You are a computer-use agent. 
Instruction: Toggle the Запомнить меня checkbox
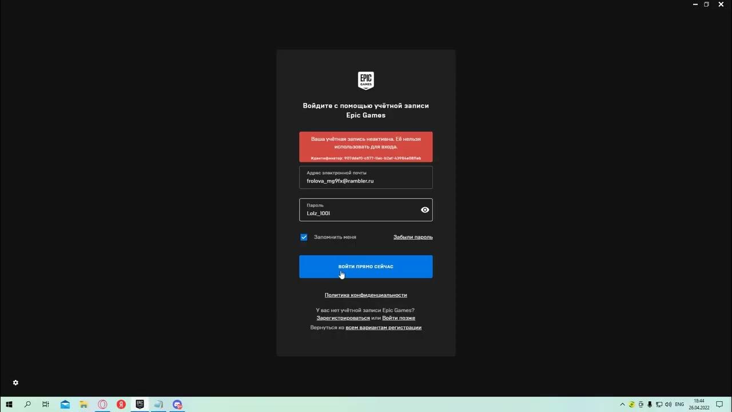click(304, 237)
